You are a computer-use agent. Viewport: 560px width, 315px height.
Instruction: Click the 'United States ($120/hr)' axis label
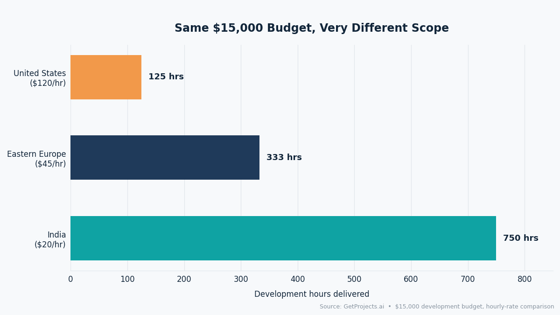(x=40, y=78)
